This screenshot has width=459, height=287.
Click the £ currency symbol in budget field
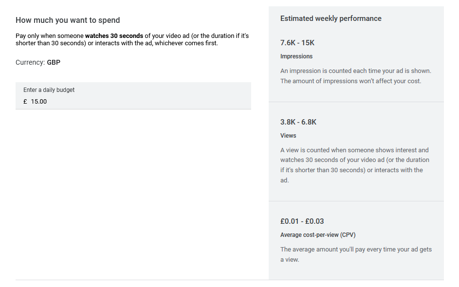[x=25, y=102]
